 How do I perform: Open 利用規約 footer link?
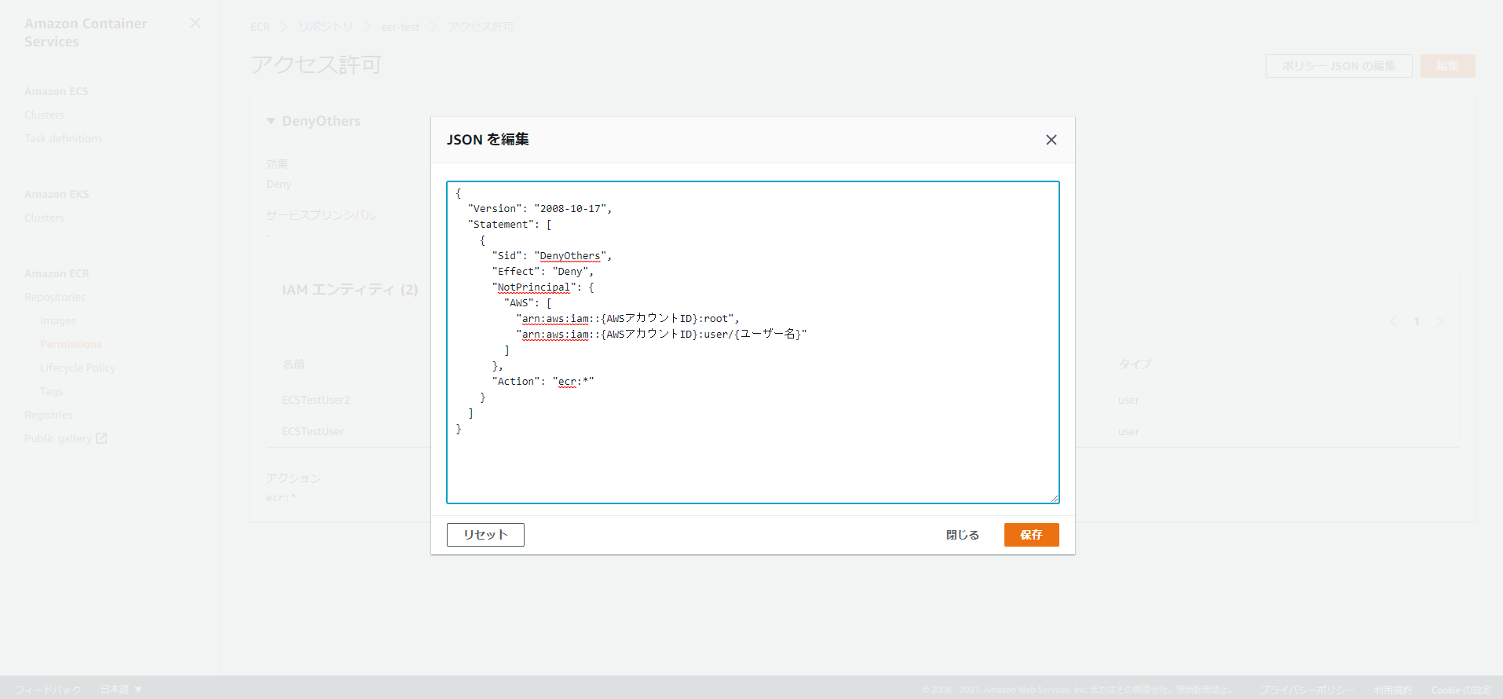tap(1393, 690)
